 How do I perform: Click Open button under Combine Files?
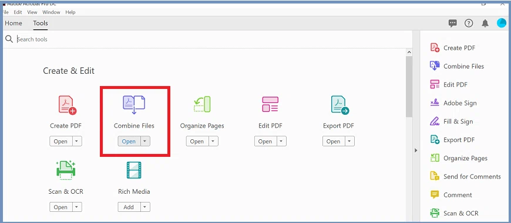point(129,141)
